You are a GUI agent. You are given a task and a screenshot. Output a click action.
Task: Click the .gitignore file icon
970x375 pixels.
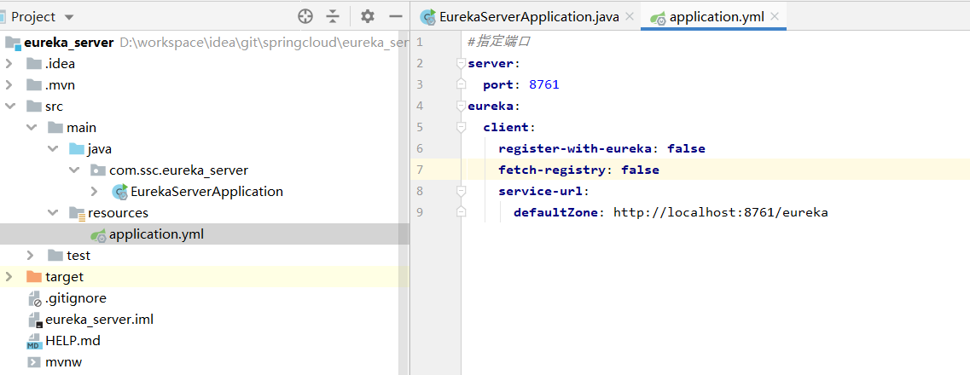click(x=35, y=298)
